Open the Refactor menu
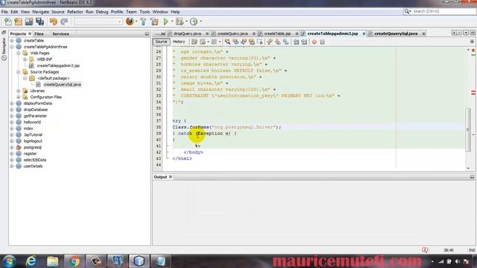Viewport: 477px width, 268px height. (75, 12)
